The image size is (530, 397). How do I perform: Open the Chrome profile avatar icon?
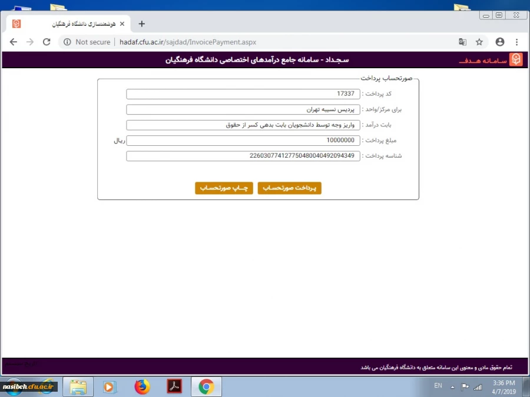[500, 42]
